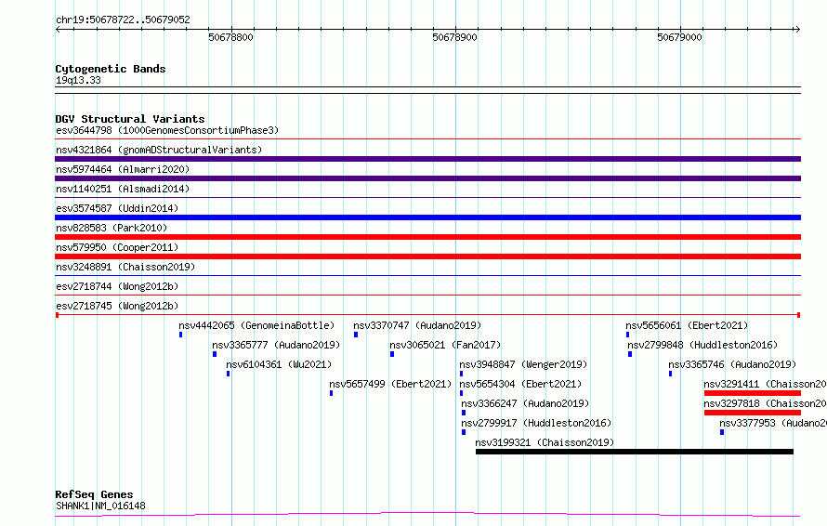
Task: Click nsv3065021 Fan2017 text label
Action: coord(445,345)
